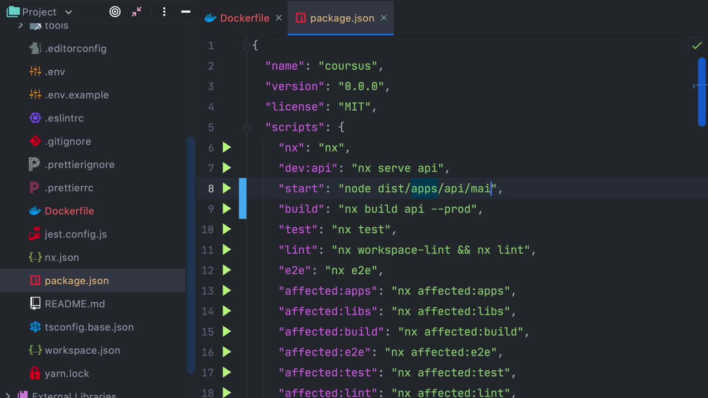Select the package.json editor tab
The width and height of the screenshot is (708, 398).
[341, 18]
